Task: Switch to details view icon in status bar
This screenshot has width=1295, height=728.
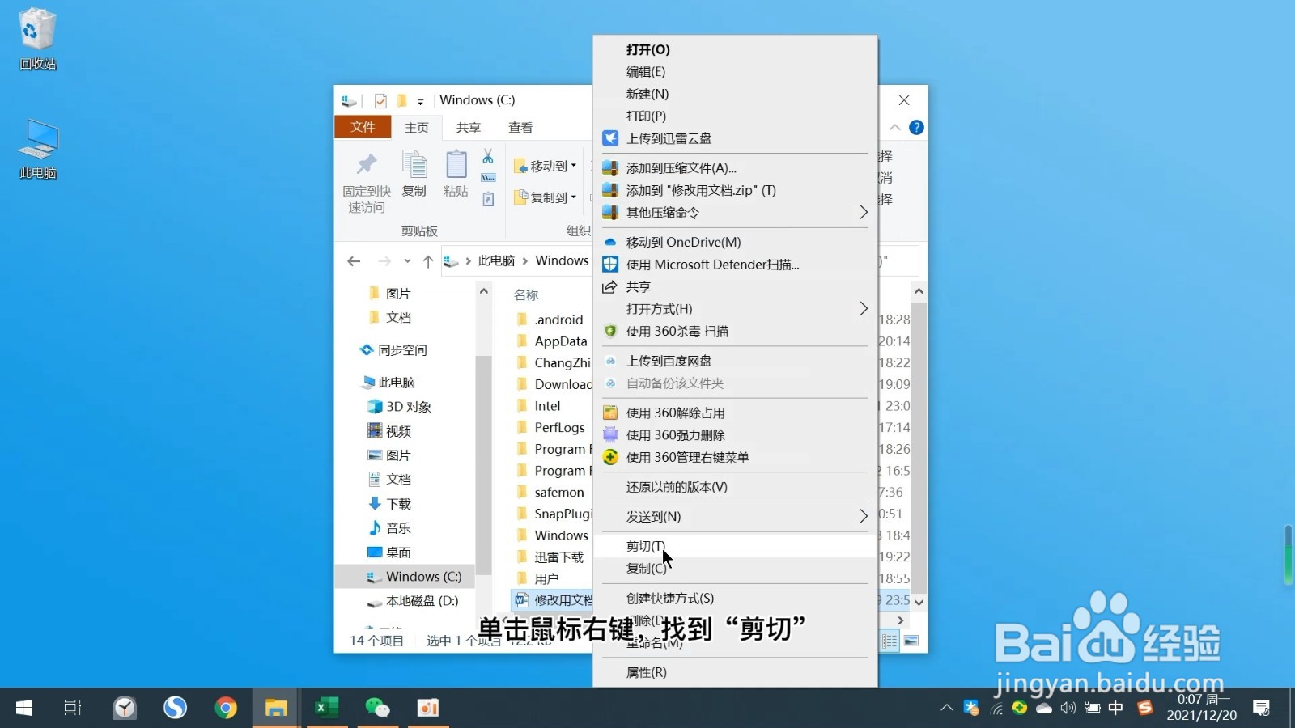Action: pyautogui.click(x=890, y=641)
